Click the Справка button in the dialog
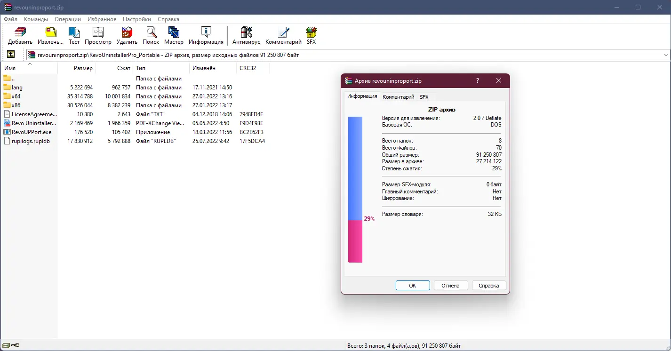 (489, 285)
